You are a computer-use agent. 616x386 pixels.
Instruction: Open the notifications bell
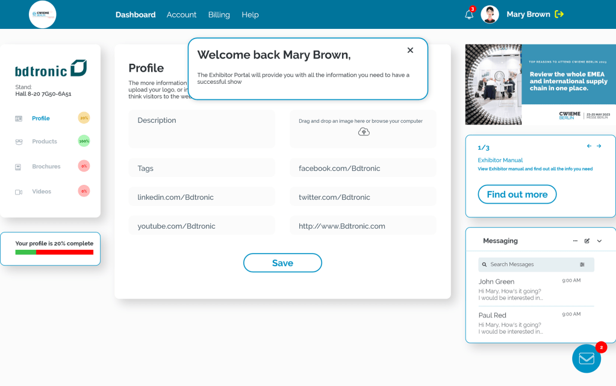[469, 15]
